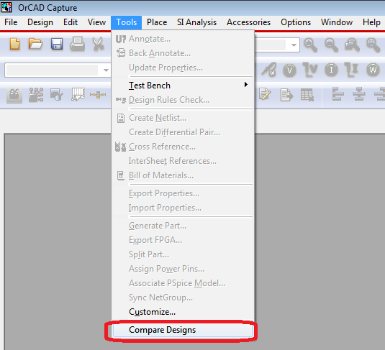
Task: Click Cross Reference... menu item
Action: click(x=183, y=147)
